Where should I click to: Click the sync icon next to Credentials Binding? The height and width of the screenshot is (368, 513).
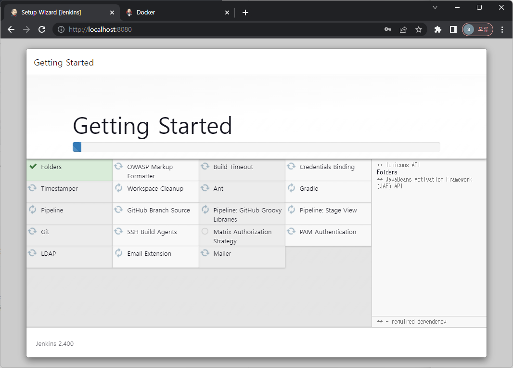[x=291, y=166]
